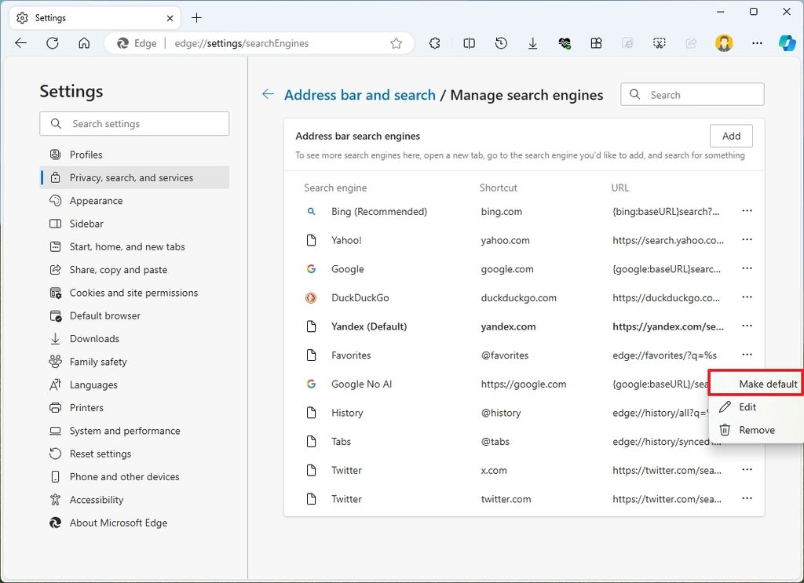804x583 pixels.
Task: Add a new search engine
Action: tap(731, 135)
